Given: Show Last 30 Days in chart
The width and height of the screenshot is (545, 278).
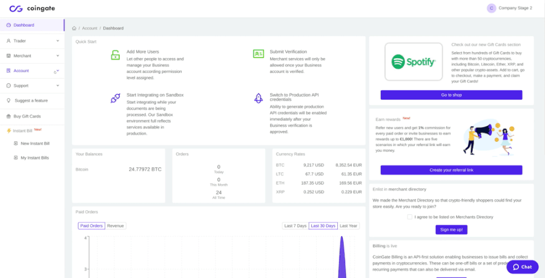Looking at the screenshot, I should (x=323, y=226).
